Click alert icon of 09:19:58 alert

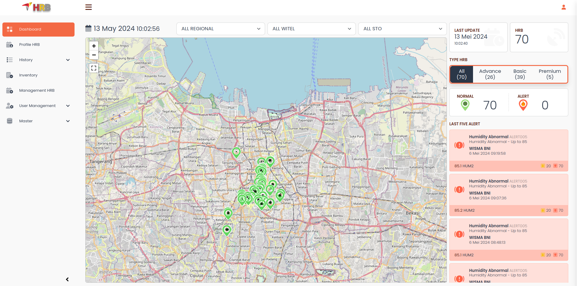(x=459, y=145)
